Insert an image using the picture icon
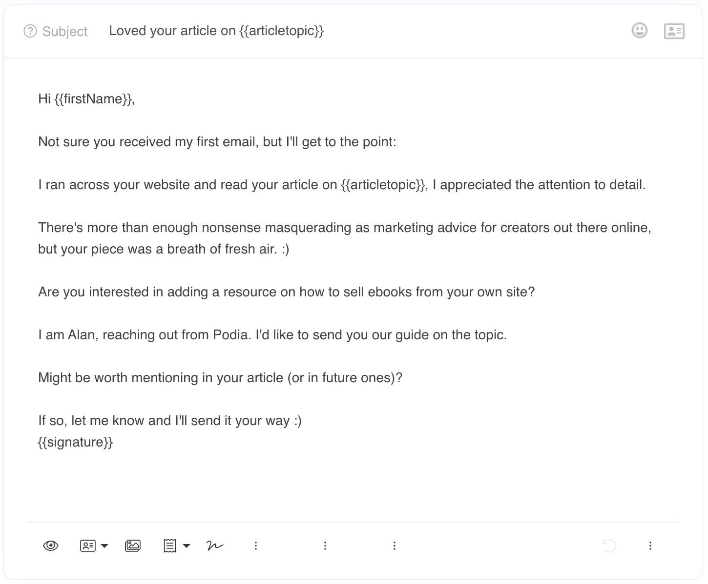This screenshot has height=584, width=708. (x=133, y=545)
